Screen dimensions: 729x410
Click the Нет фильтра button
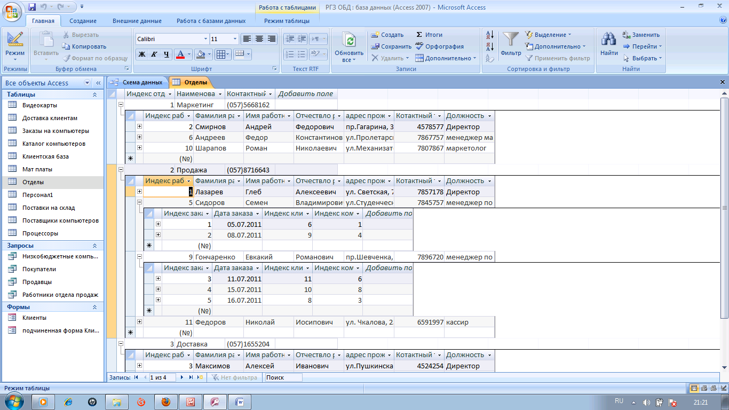point(234,377)
